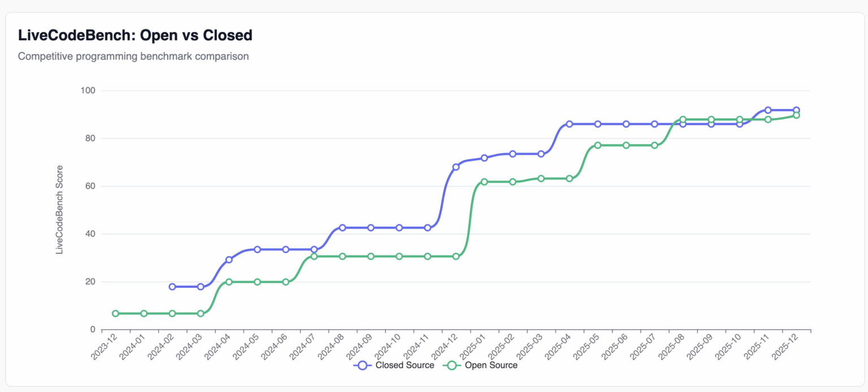Select the Open Source marker at 2024-12

click(456, 256)
